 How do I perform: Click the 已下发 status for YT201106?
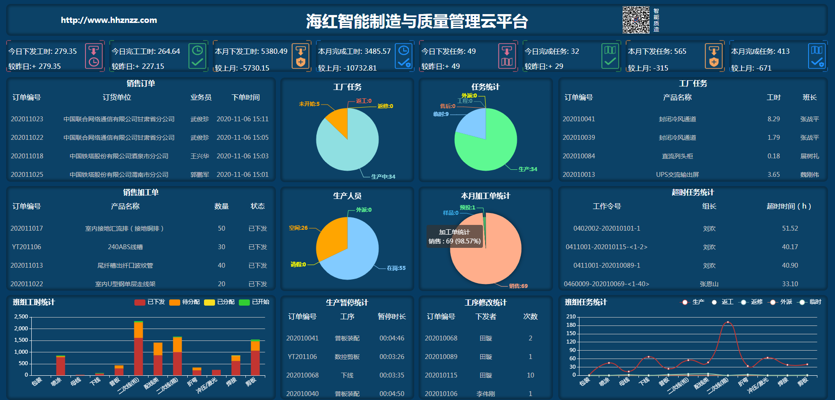(257, 247)
